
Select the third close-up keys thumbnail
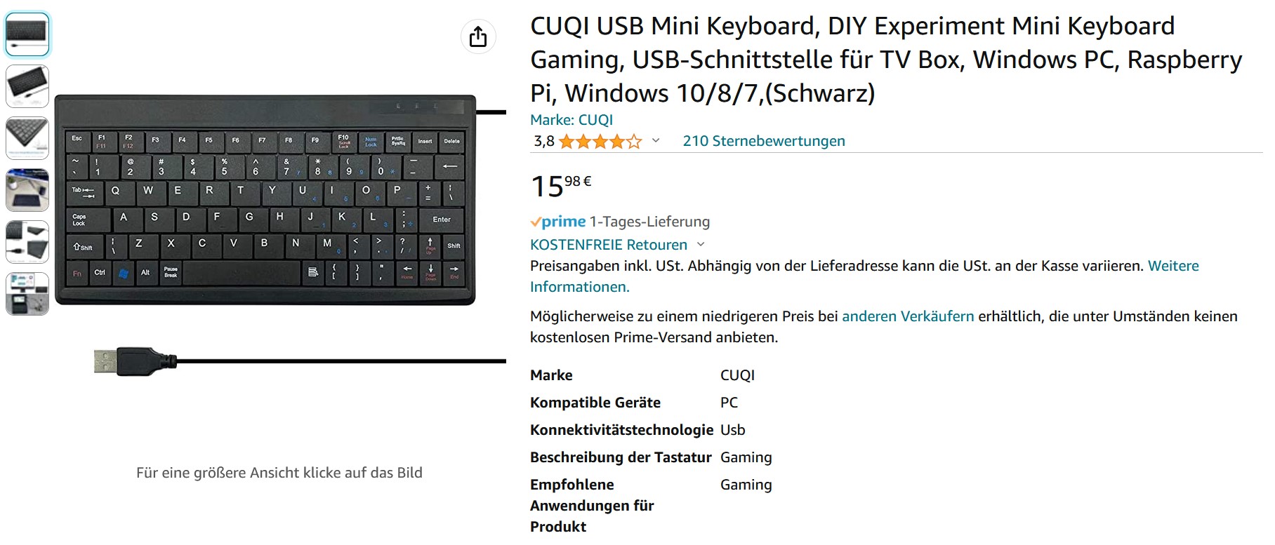pyautogui.click(x=27, y=138)
